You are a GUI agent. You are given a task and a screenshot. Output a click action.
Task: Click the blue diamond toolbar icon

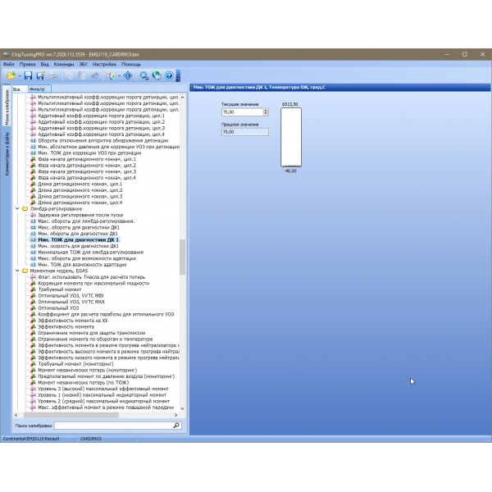pyautogui.click(x=127, y=75)
